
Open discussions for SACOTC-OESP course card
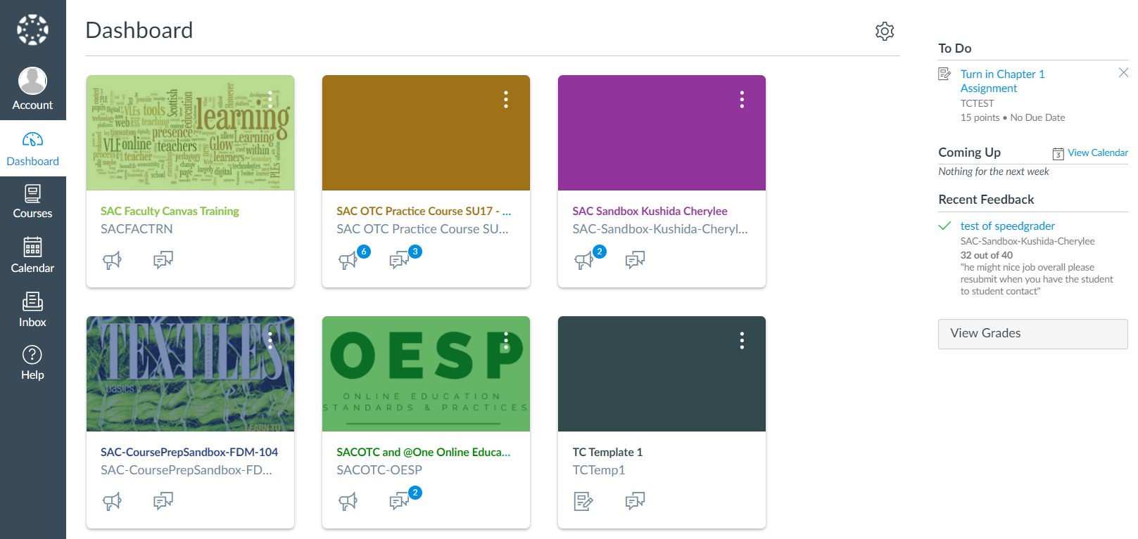[399, 502]
